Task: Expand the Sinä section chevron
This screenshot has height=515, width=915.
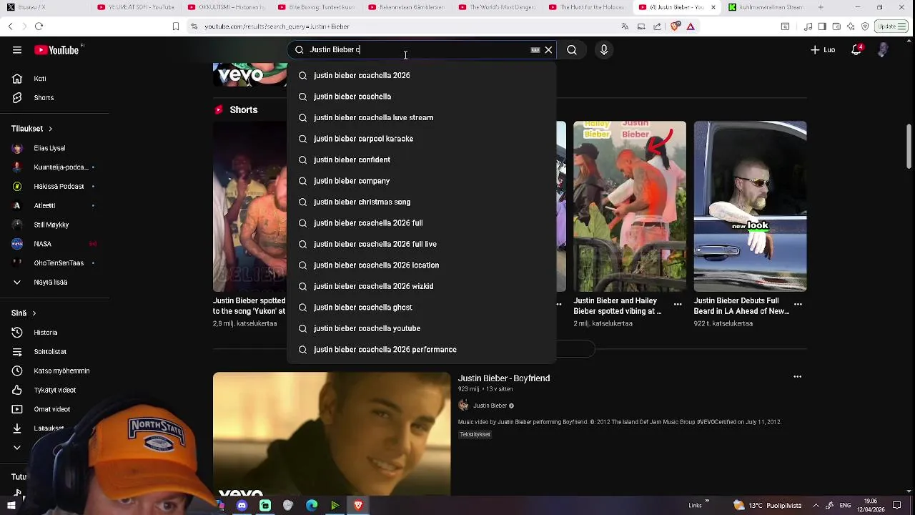Action: point(34,313)
